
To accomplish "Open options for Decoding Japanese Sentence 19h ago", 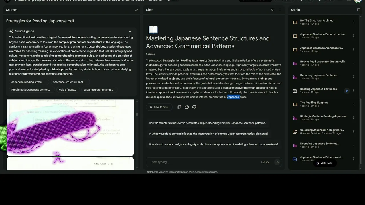I will click(x=354, y=77).
